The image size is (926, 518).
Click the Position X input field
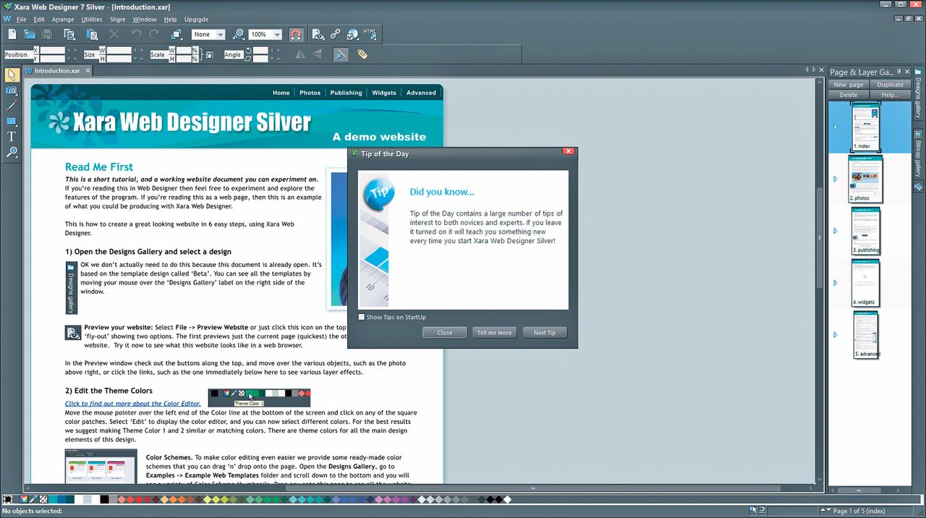click(52, 50)
